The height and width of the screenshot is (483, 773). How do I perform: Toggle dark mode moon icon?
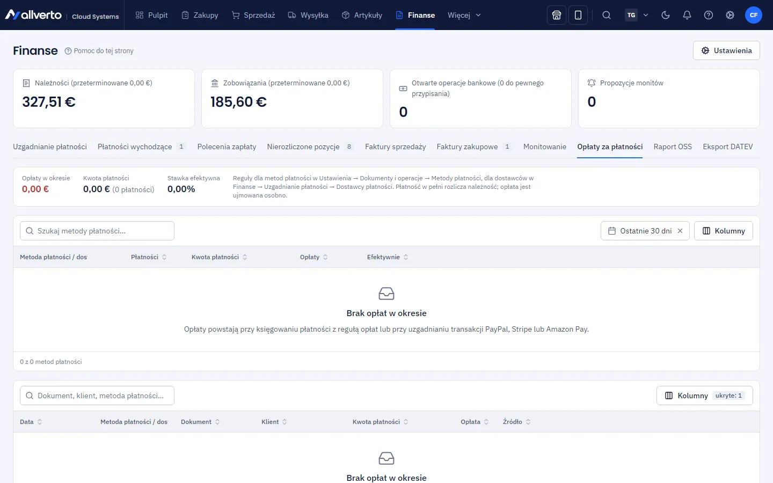[x=666, y=15]
